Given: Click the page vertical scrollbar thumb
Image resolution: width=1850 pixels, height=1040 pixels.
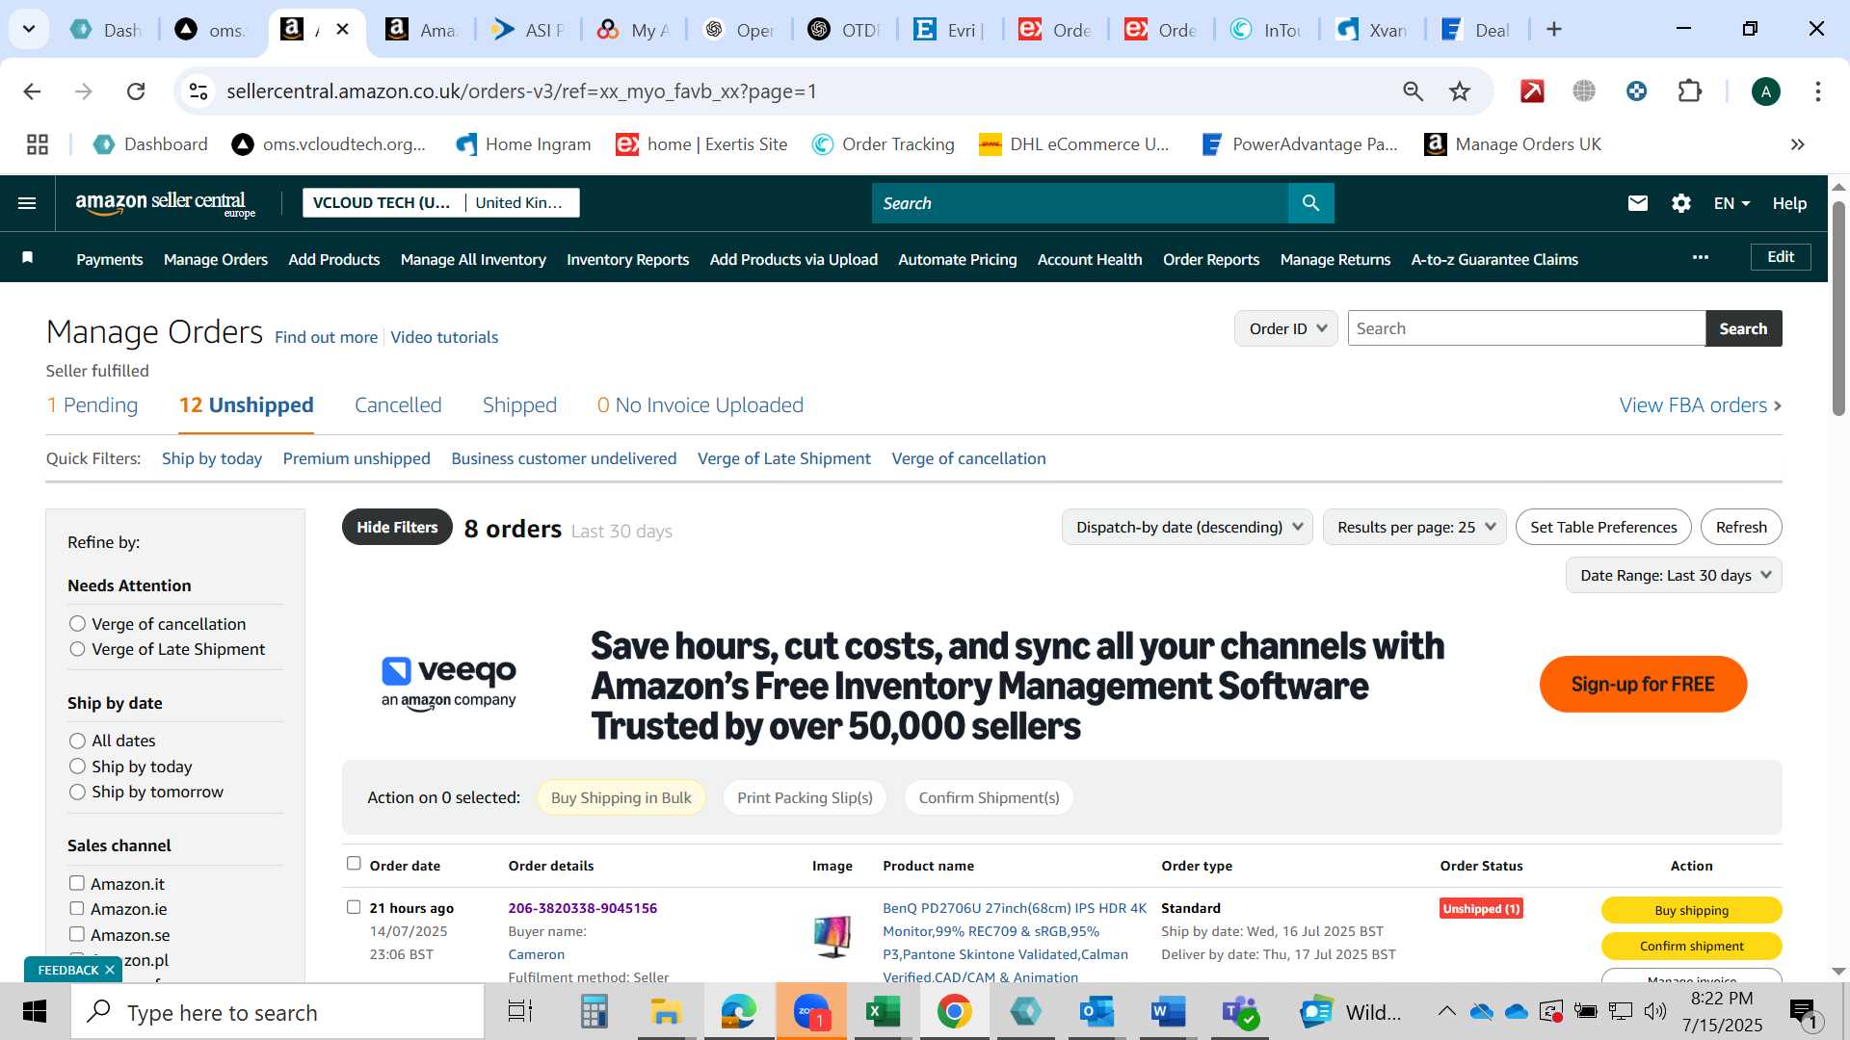Looking at the screenshot, I should coord(1838,308).
